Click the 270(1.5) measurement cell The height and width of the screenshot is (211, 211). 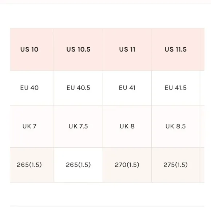pyautogui.click(x=127, y=165)
